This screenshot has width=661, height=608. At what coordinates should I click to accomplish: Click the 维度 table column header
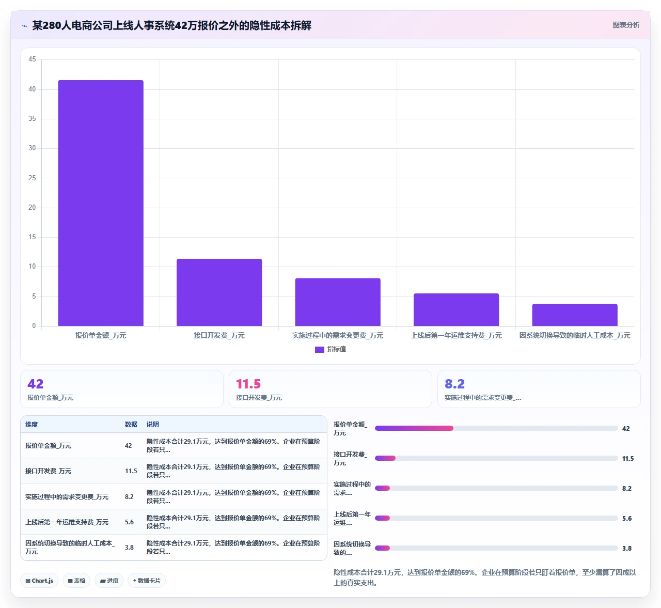pyautogui.click(x=32, y=425)
